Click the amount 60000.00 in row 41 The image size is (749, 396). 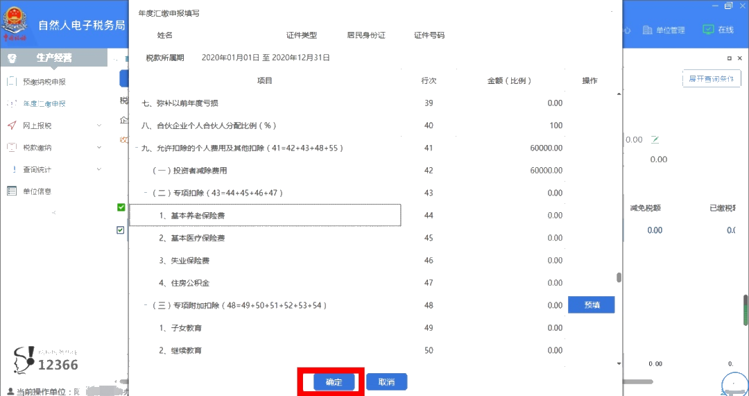click(x=546, y=148)
